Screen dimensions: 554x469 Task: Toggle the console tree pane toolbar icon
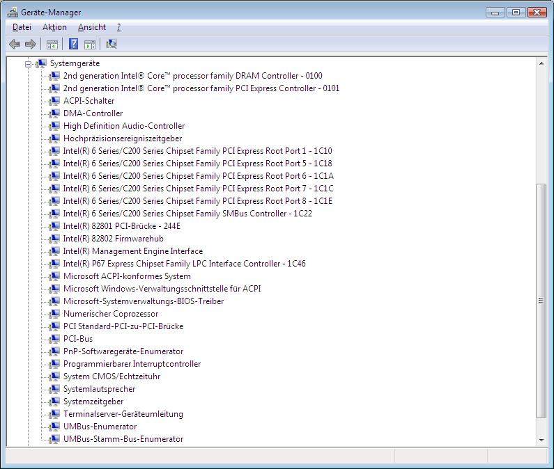(52, 45)
